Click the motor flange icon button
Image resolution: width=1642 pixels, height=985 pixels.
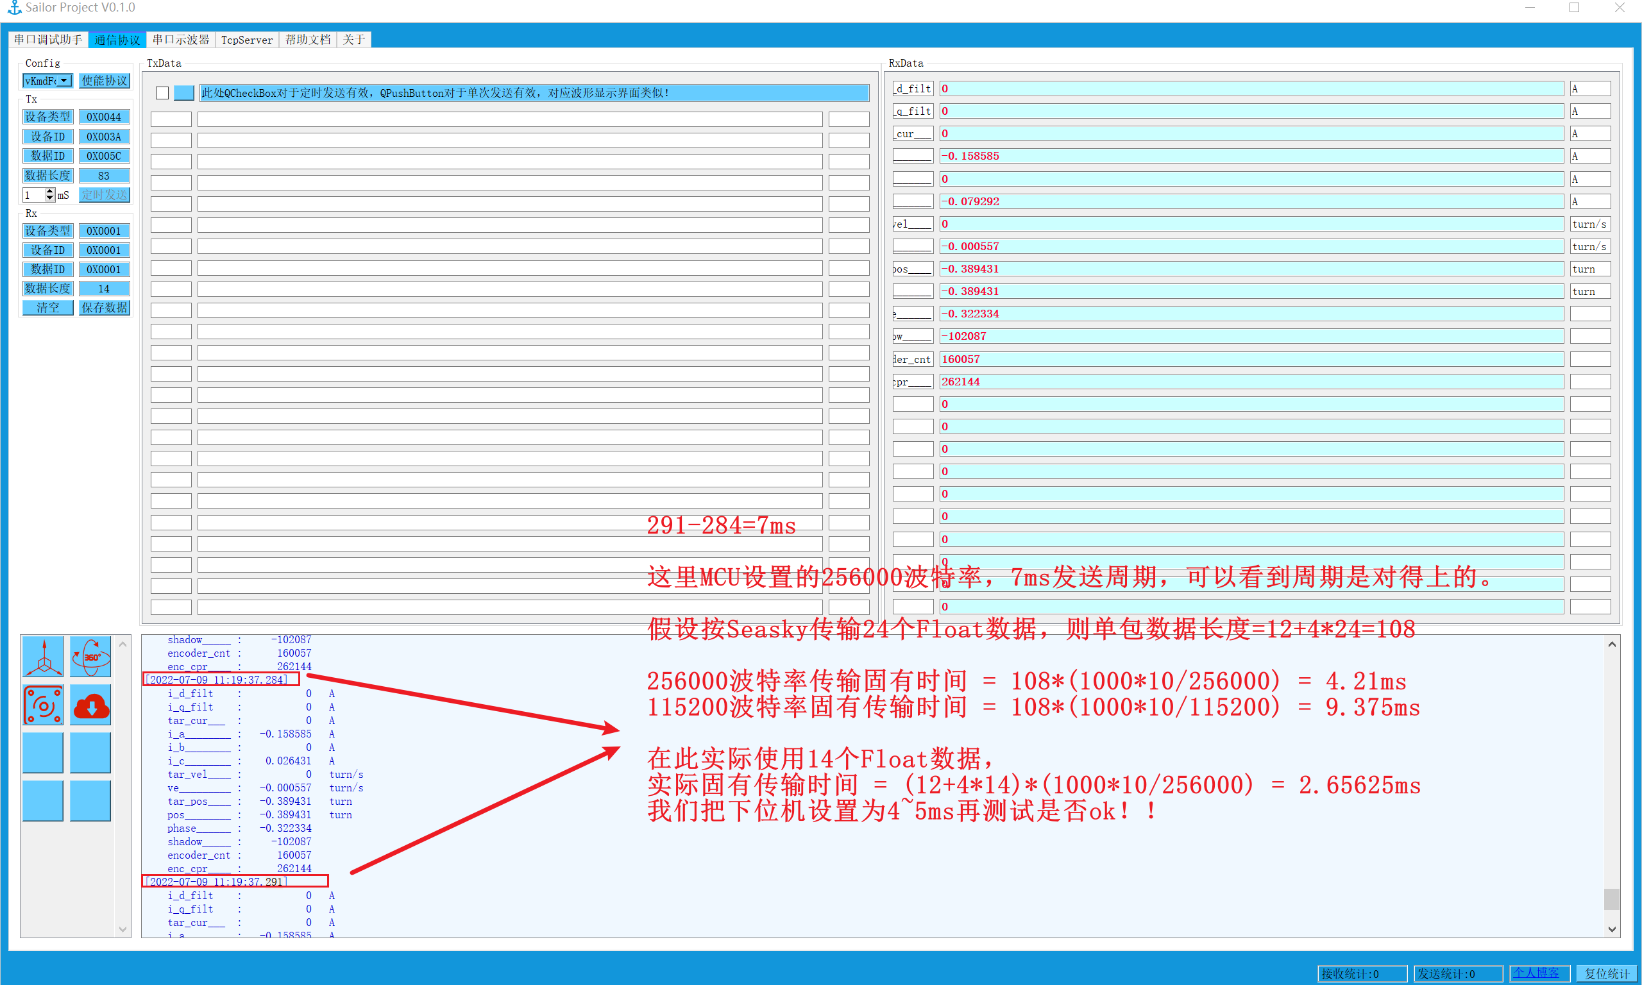point(43,705)
